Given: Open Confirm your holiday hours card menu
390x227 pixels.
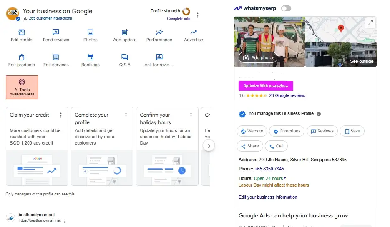Looking at the screenshot, I should (191, 115).
